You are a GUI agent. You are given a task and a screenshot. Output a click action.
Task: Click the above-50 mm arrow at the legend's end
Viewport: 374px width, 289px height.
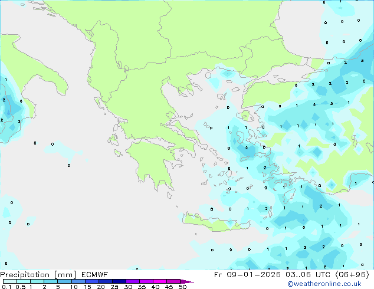coord(187,281)
